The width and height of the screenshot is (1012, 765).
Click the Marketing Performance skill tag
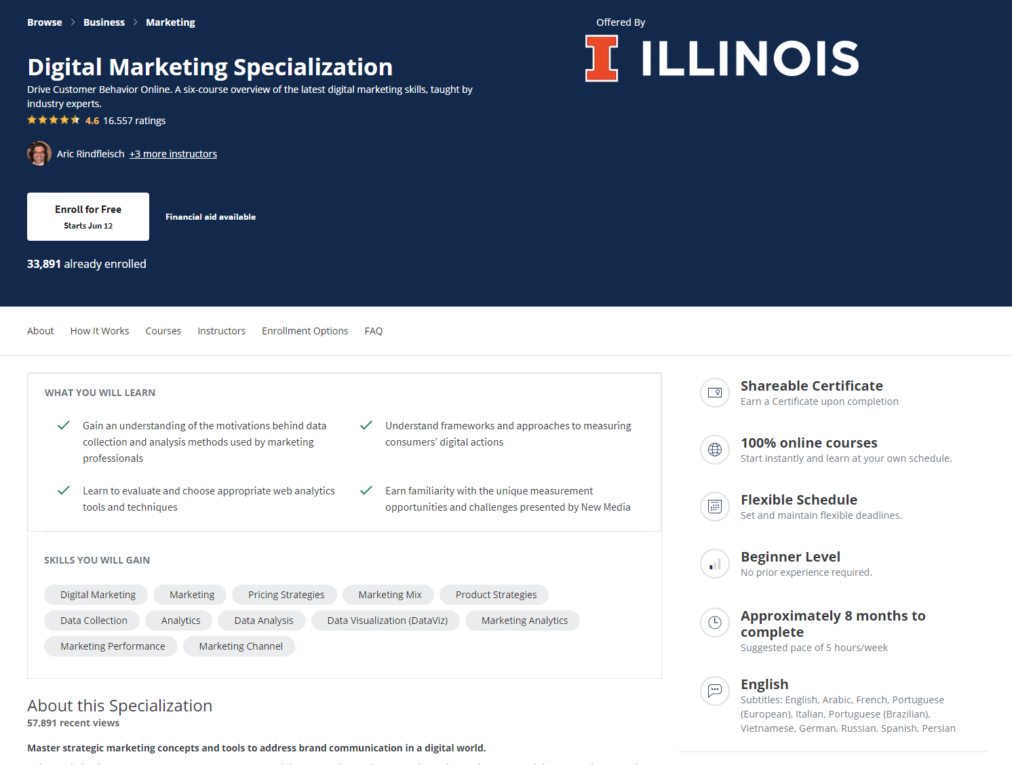click(111, 646)
